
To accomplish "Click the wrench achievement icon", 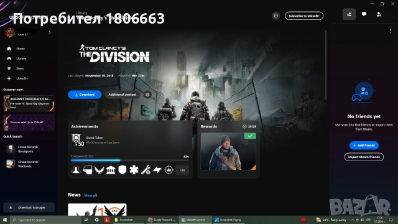I will coord(146,170).
